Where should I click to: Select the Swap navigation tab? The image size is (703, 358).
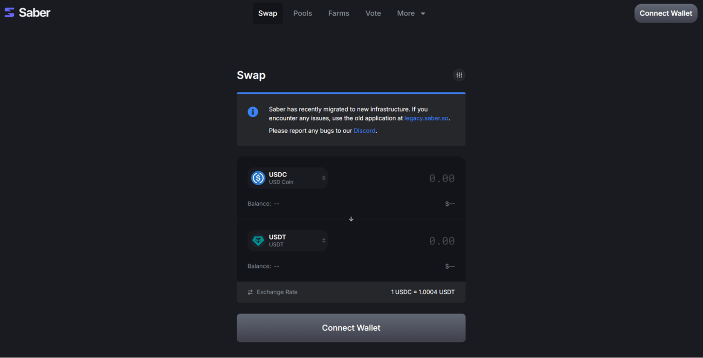(268, 13)
